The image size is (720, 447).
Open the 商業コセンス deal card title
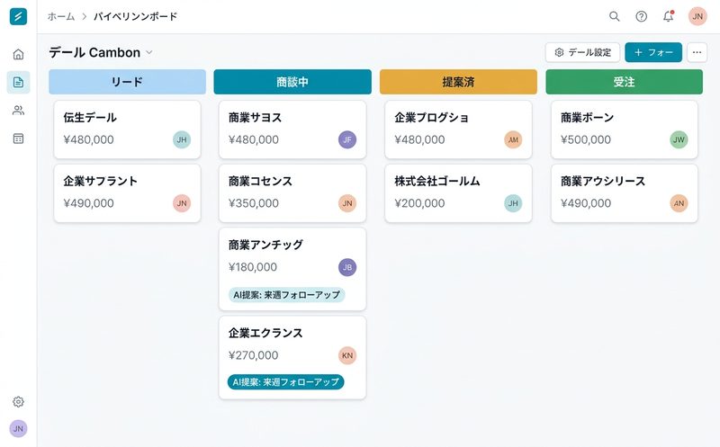(260, 182)
